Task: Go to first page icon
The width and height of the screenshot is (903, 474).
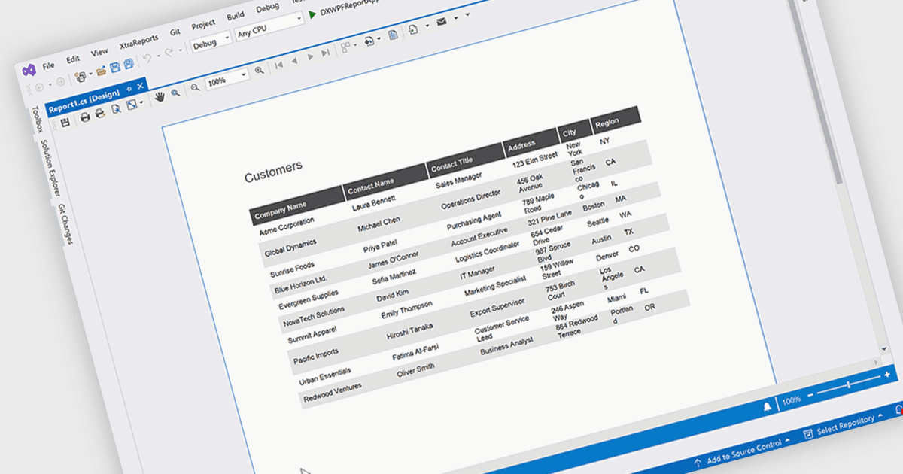Action: pos(278,65)
